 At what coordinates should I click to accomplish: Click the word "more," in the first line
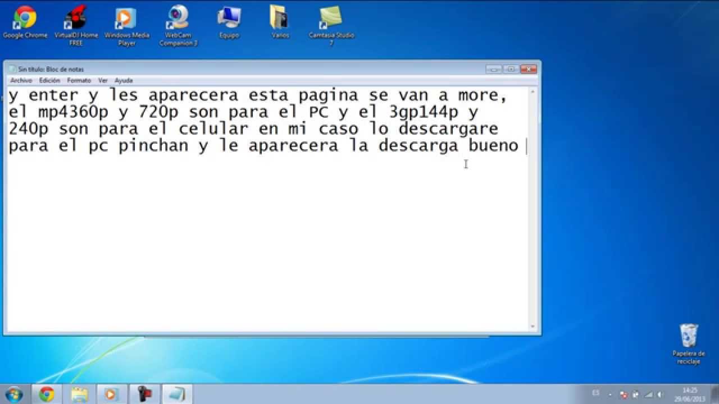click(484, 96)
